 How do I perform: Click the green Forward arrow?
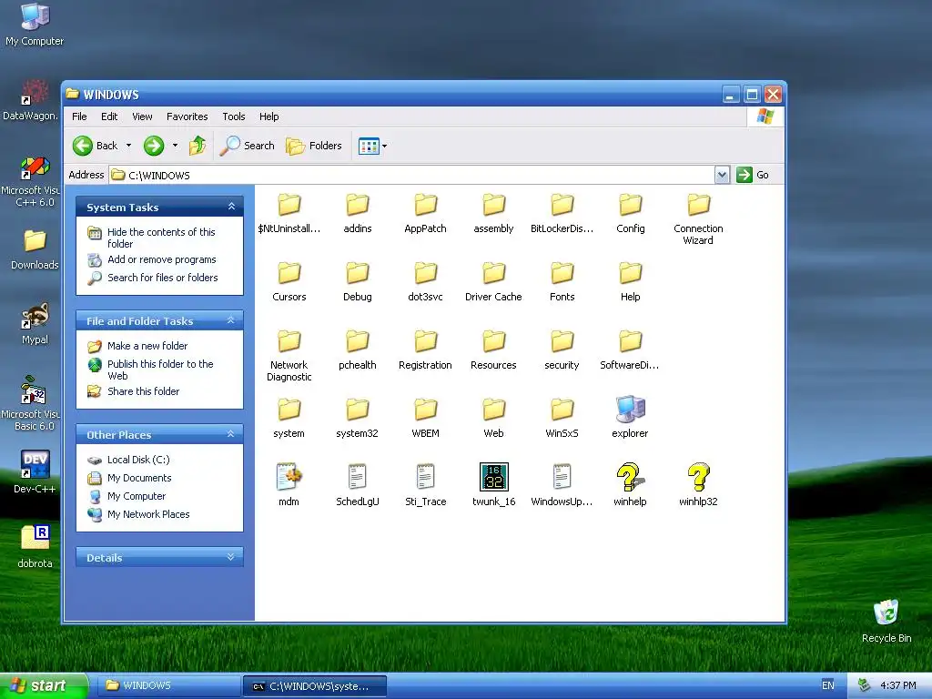(154, 146)
